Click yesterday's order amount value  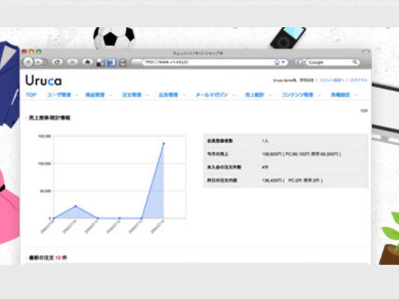click(292, 180)
